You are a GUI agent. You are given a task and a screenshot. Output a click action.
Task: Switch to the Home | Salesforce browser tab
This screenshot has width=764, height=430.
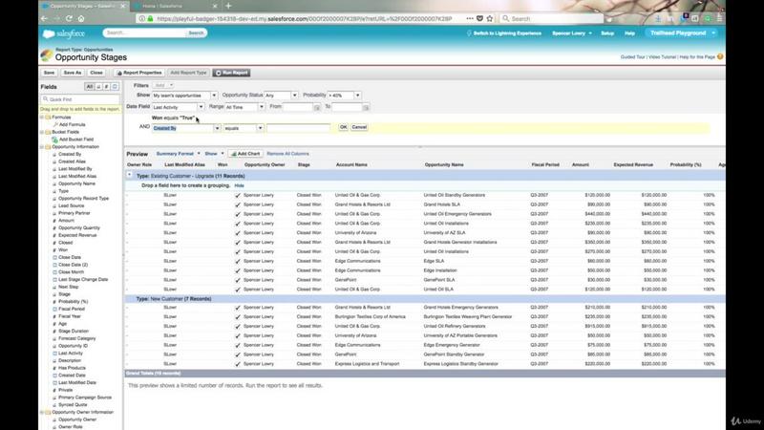point(176,6)
